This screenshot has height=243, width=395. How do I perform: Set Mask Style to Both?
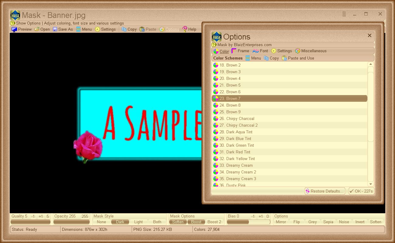pyautogui.click(x=157, y=222)
